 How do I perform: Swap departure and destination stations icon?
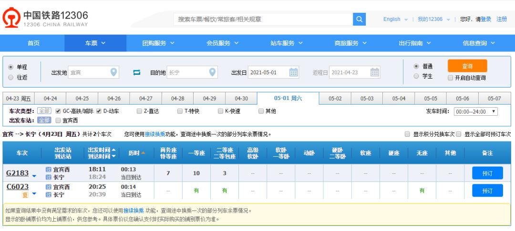(x=136, y=72)
